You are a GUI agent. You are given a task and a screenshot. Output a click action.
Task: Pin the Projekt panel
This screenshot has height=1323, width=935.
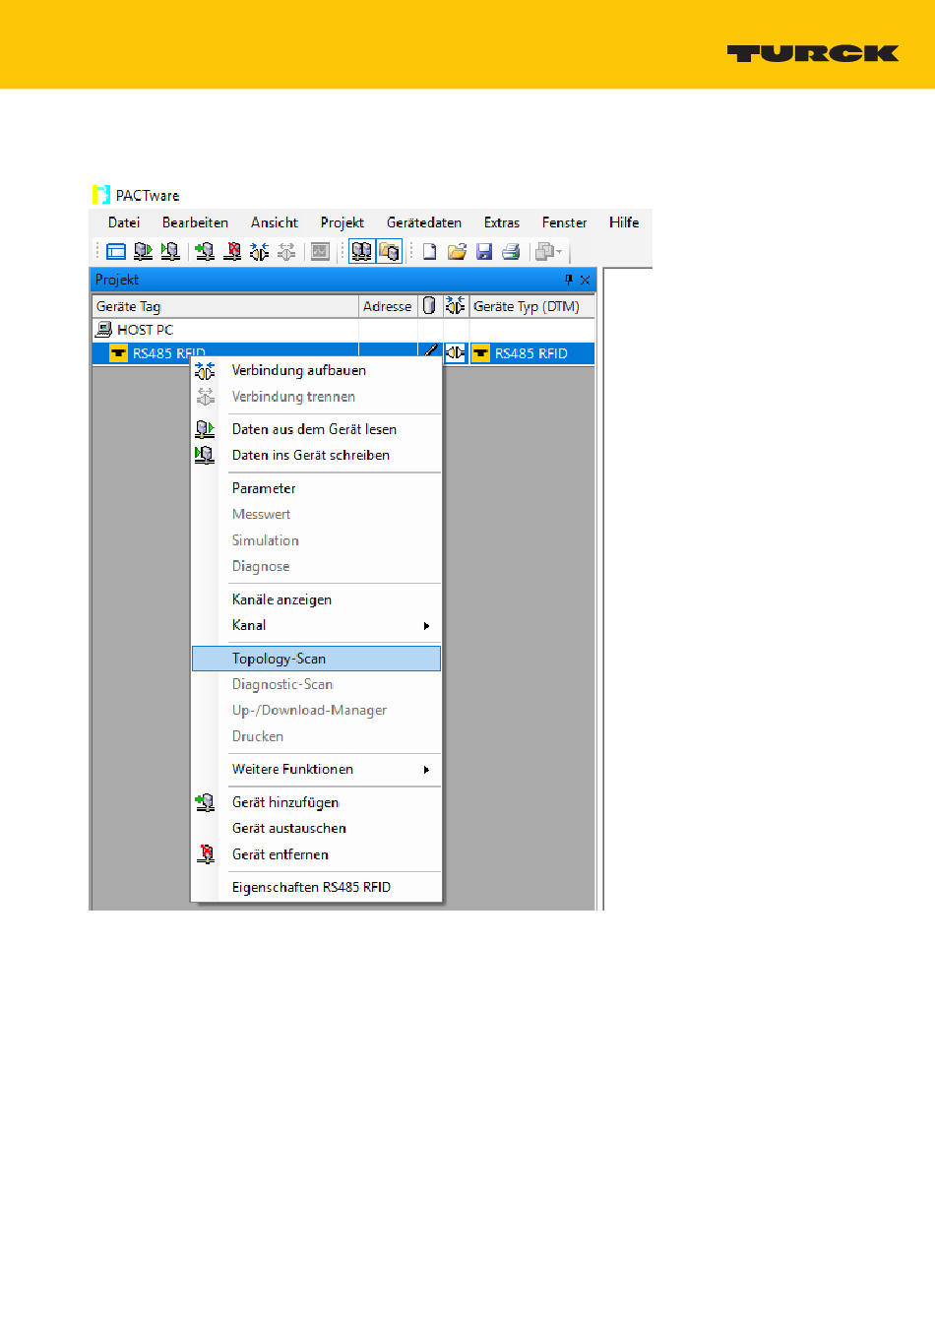tap(569, 280)
